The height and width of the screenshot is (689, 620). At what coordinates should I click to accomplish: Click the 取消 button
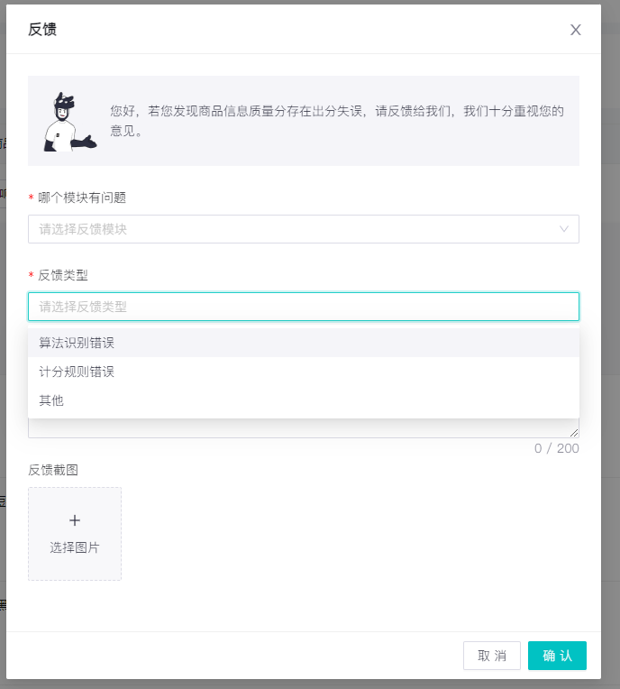pyautogui.click(x=492, y=656)
